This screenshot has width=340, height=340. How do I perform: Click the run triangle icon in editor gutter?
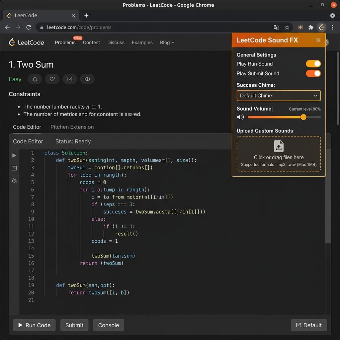click(14, 155)
